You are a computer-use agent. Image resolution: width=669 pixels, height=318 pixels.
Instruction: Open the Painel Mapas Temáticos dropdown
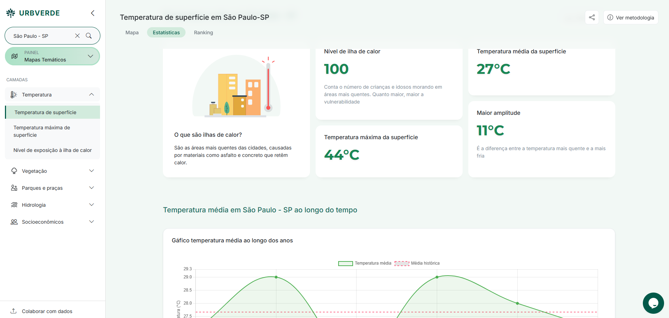(52, 56)
